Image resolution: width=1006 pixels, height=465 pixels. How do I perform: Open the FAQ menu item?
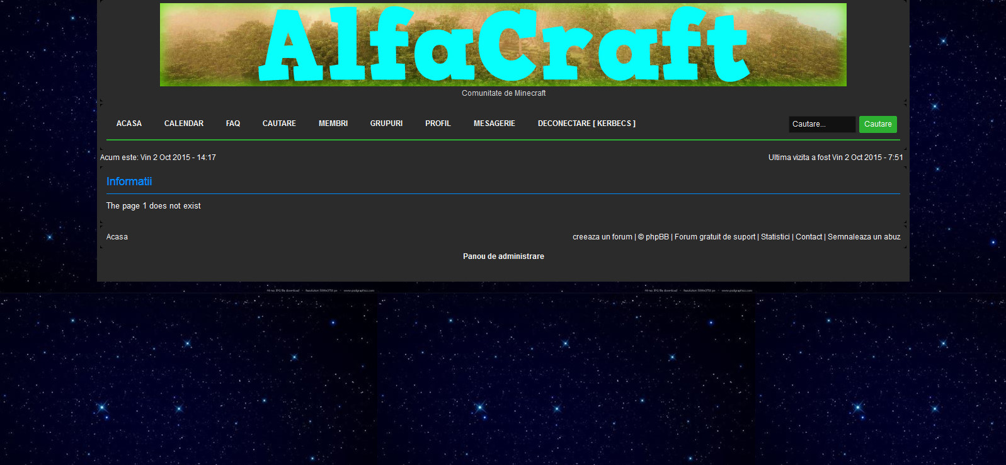pos(233,123)
